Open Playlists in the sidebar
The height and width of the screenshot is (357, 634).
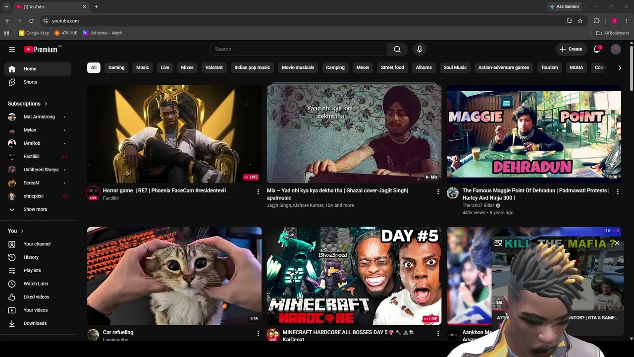coord(38,270)
